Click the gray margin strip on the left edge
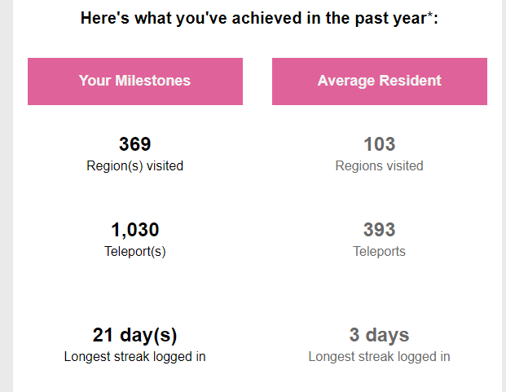Image resolution: width=506 pixels, height=392 pixels. click(x=6, y=196)
